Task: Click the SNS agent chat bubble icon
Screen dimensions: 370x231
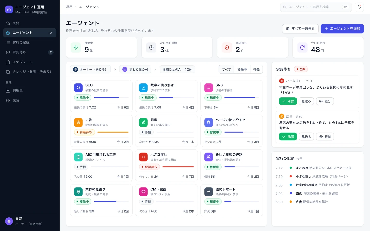Action: (x=209, y=88)
